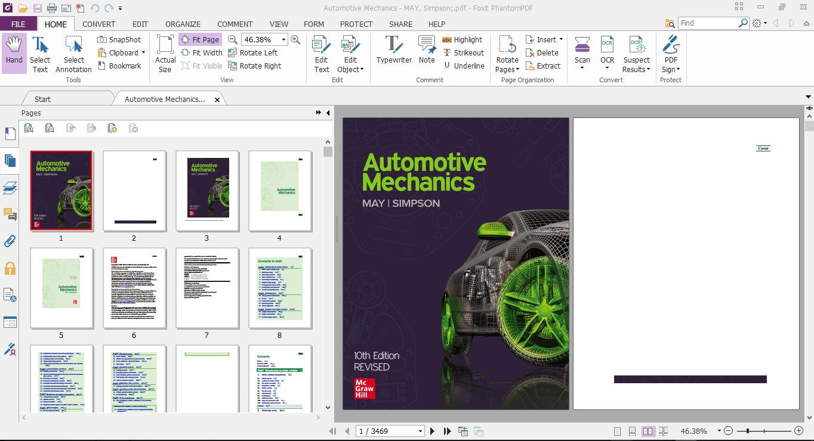This screenshot has height=441, width=814.
Task: Click the Edit Text tool
Action: coord(322,53)
